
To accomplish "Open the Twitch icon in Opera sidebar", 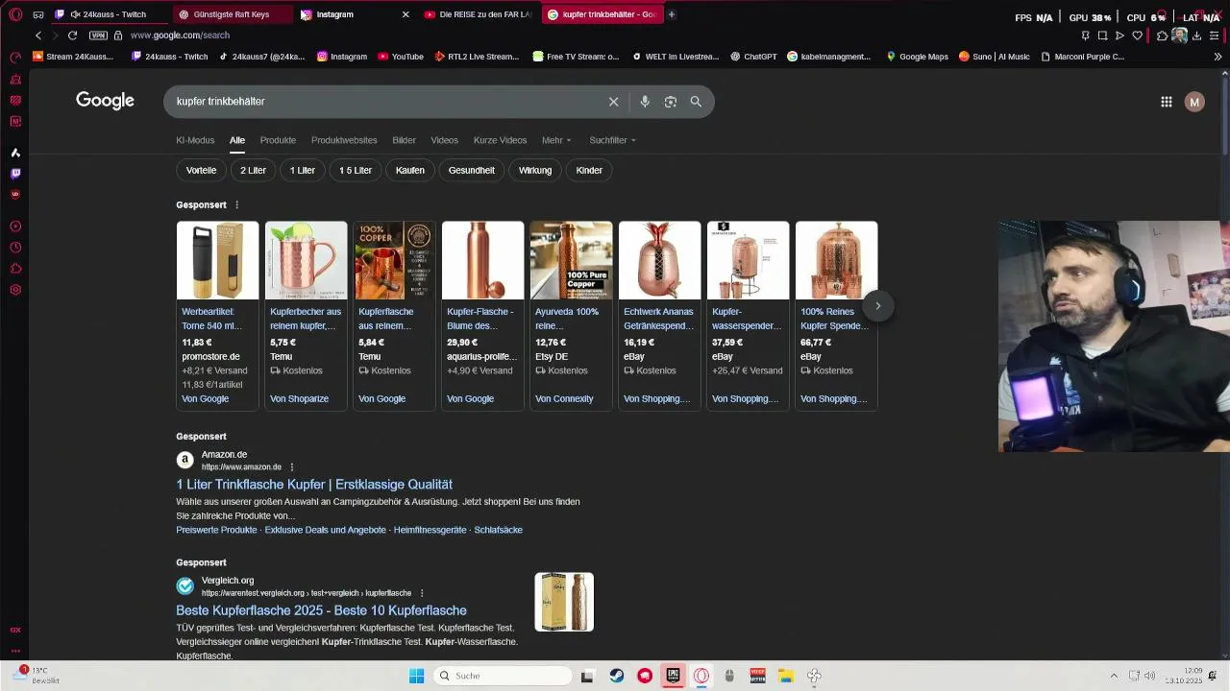I will point(15,174).
